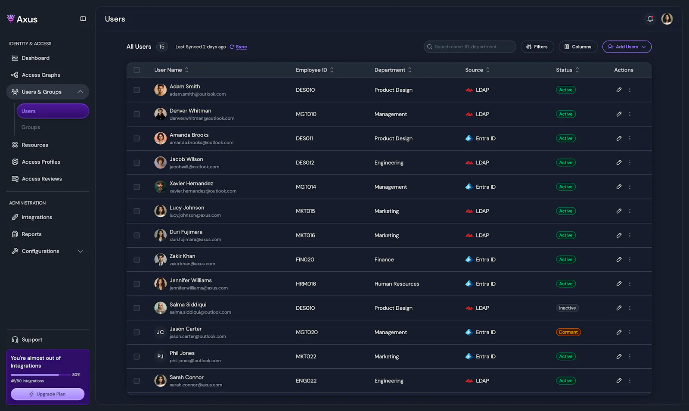This screenshot has height=411, width=689.
Task: Collapse the sidebar panel icon
Action: pyautogui.click(x=83, y=19)
